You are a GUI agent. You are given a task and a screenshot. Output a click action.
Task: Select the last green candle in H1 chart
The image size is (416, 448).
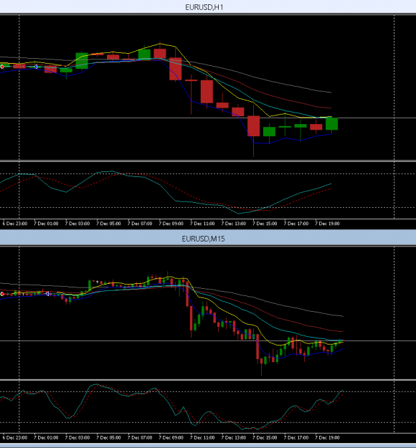pyautogui.click(x=331, y=124)
